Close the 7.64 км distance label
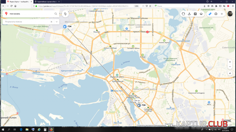This screenshot has height=132, width=236. click(142, 101)
